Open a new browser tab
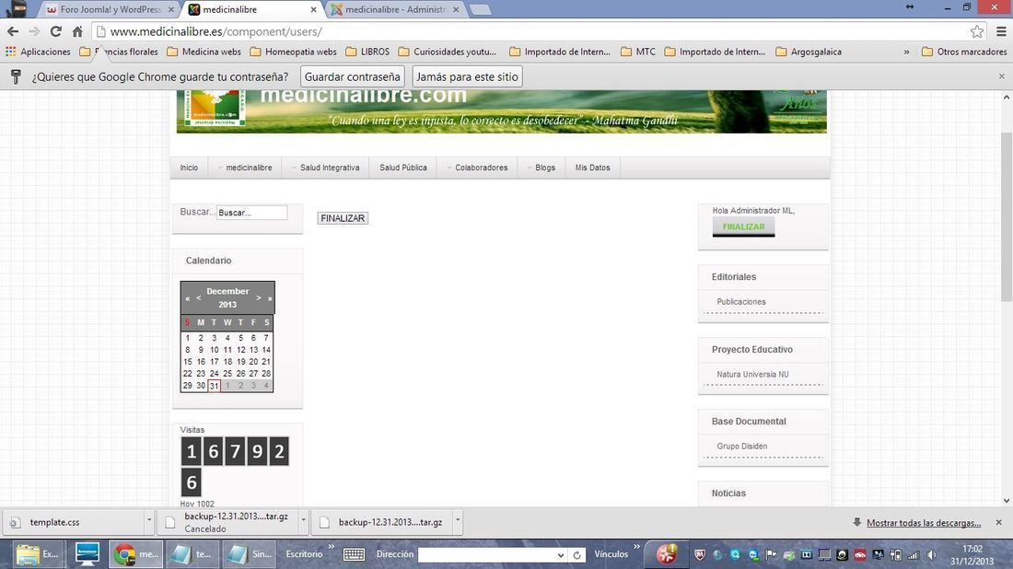Viewport: 1013px width, 569px height. click(480, 10)
